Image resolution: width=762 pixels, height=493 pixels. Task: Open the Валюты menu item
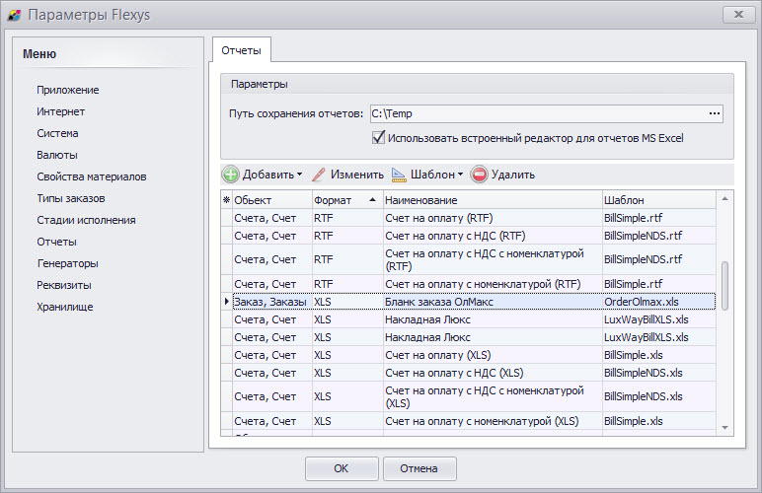click(57, 155)
